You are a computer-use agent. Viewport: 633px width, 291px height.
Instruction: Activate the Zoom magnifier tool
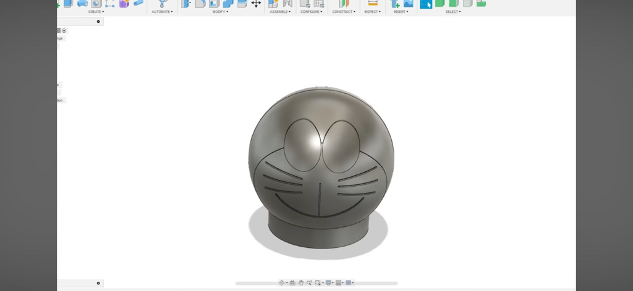309,283
